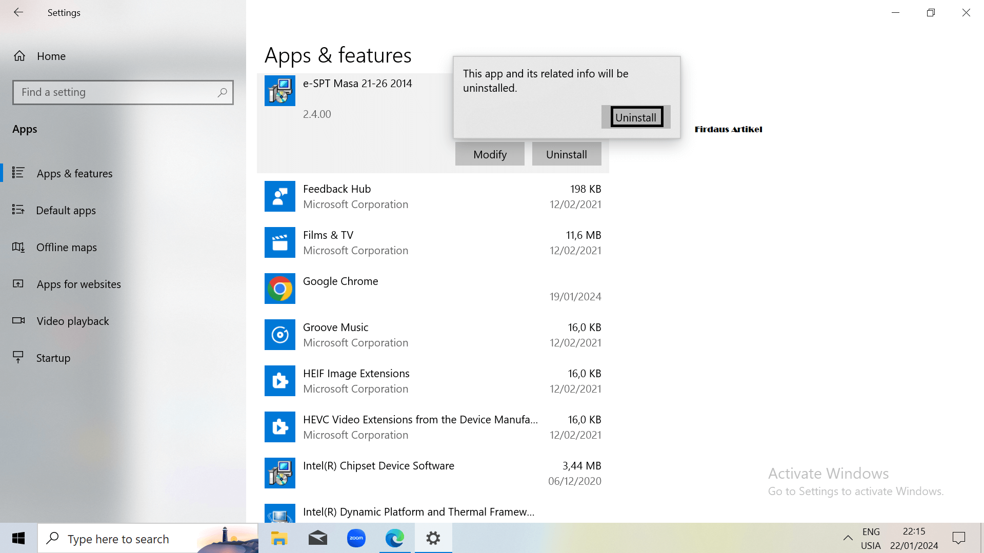Click the Offline maps sidebar icon

point(18,247)
